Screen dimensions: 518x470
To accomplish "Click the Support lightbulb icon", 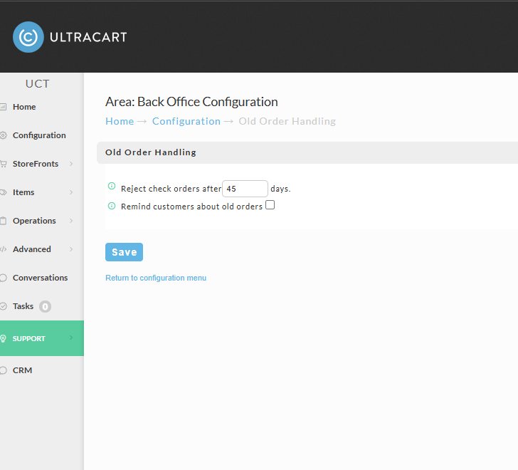I will pos(4,338).
